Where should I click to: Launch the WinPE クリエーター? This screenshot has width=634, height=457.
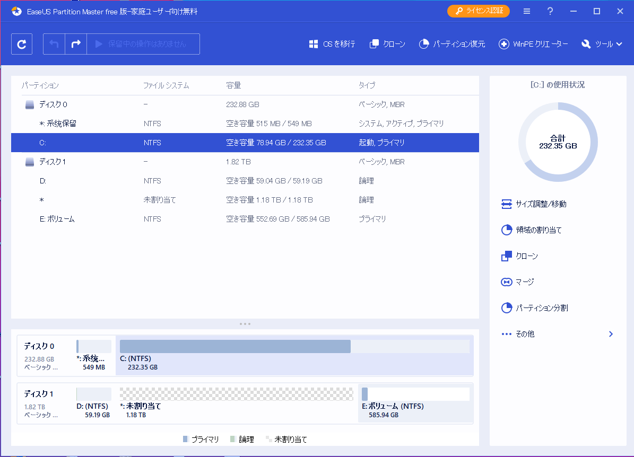coord(533,44)
